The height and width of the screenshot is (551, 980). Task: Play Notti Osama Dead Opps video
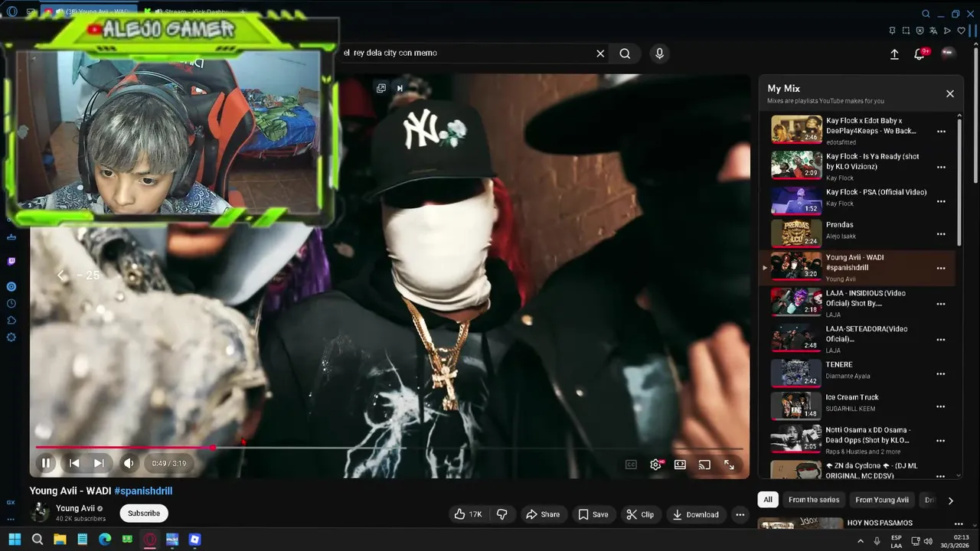point(796,439)
